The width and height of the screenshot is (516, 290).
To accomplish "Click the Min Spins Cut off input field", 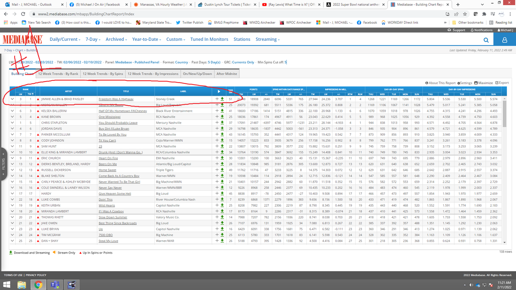I will coord(286,62).
